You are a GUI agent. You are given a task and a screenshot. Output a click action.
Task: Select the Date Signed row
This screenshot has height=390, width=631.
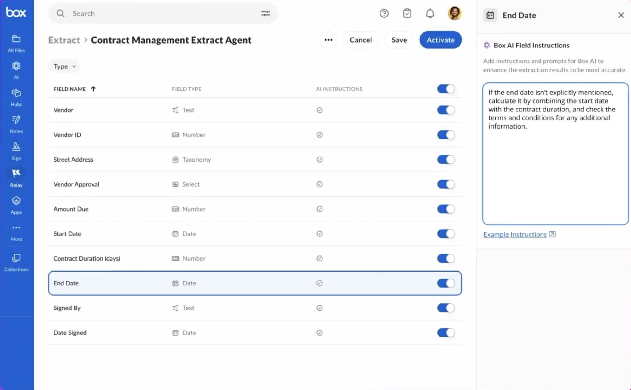point(255,333)
